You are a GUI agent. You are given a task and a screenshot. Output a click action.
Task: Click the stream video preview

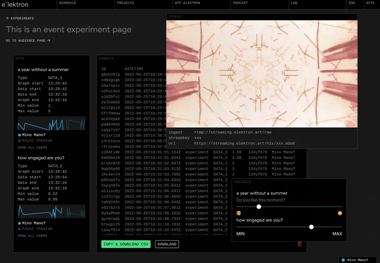pyautogui.click(x=262, y=74)
